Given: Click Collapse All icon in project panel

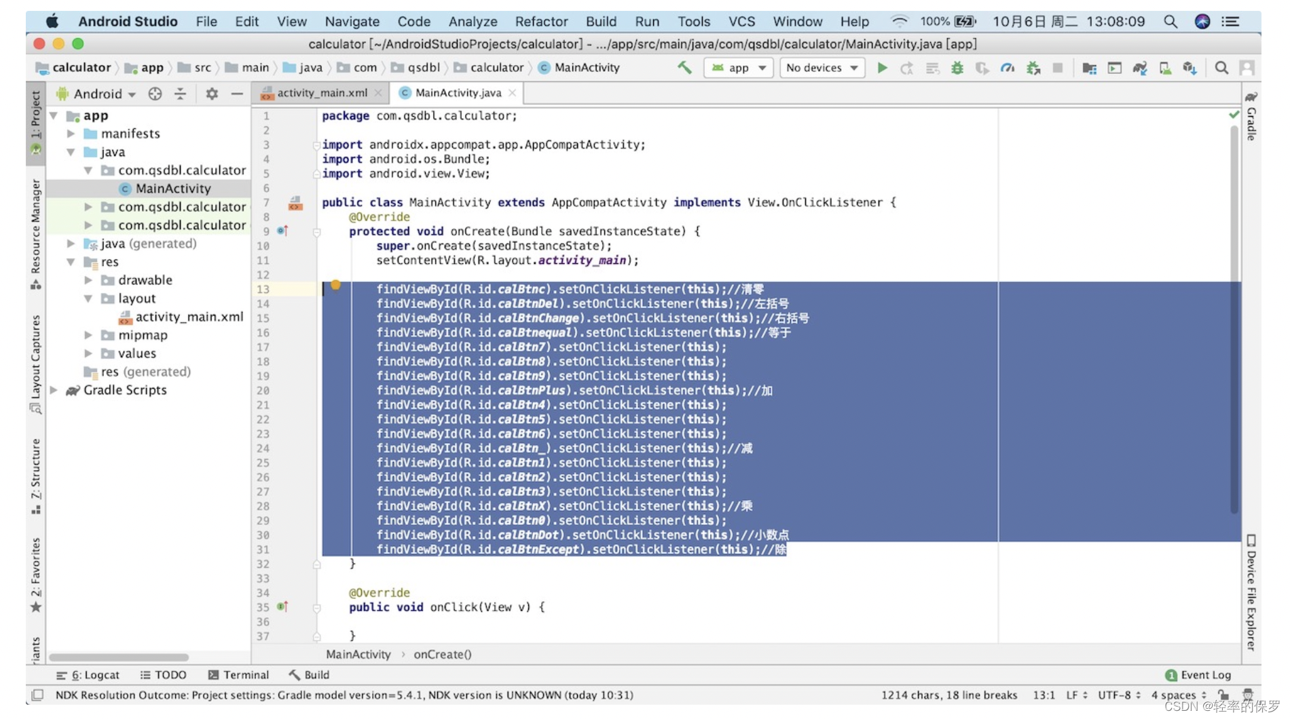Looking at the screenshot, I should 180,94.
